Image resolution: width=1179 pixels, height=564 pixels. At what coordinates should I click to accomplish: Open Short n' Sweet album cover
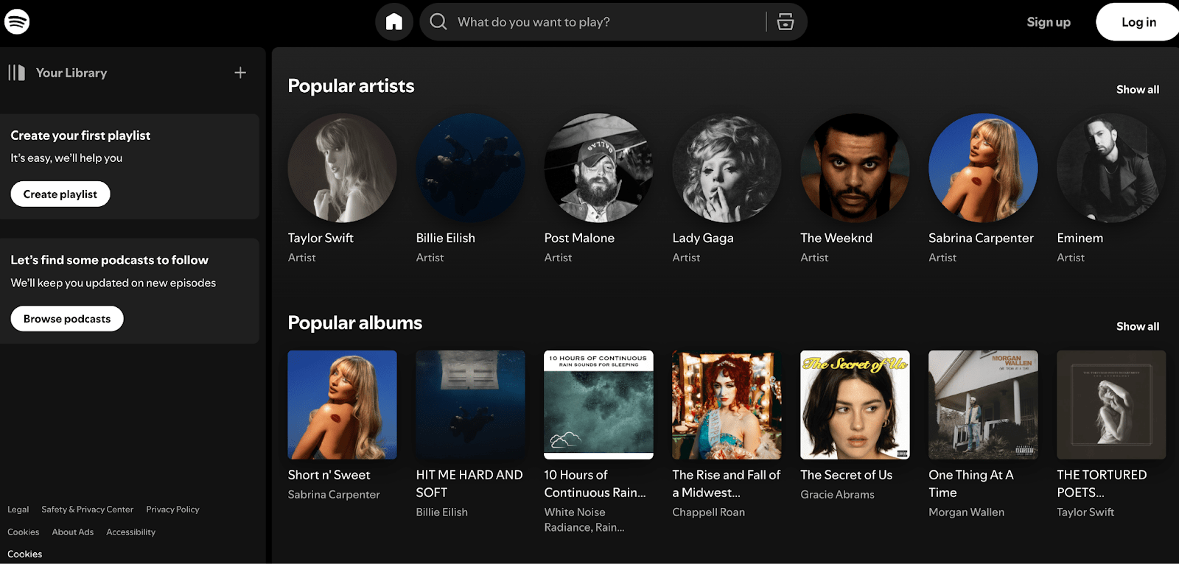[342, 405]
